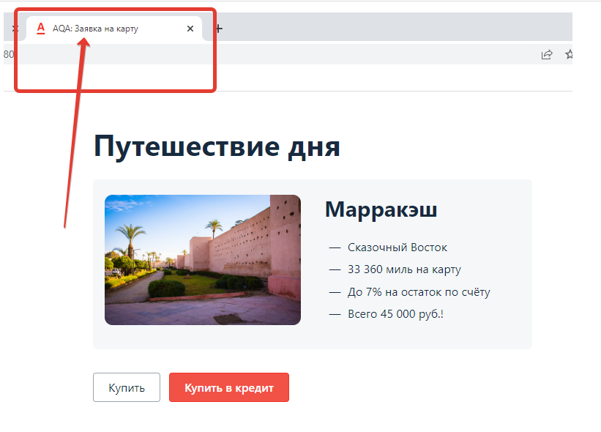Click the dash before "Сказочный Восток"
Viewport: 601px width, 432px height.
tap(334, 247)
